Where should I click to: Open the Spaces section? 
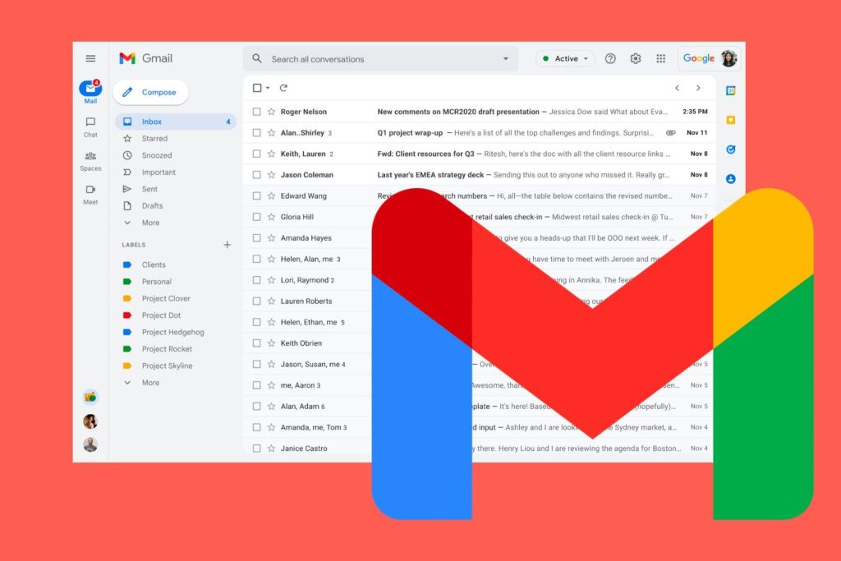90,161
